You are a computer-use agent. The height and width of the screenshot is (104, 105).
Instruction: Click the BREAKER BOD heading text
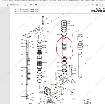tap(98, 11)
